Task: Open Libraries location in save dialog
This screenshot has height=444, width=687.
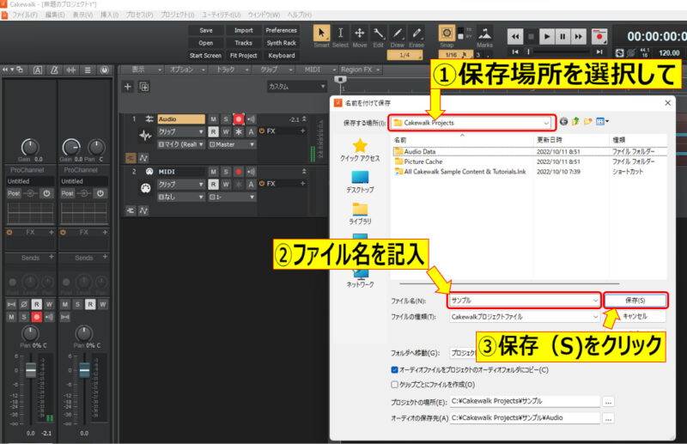Action: (360, 214)
